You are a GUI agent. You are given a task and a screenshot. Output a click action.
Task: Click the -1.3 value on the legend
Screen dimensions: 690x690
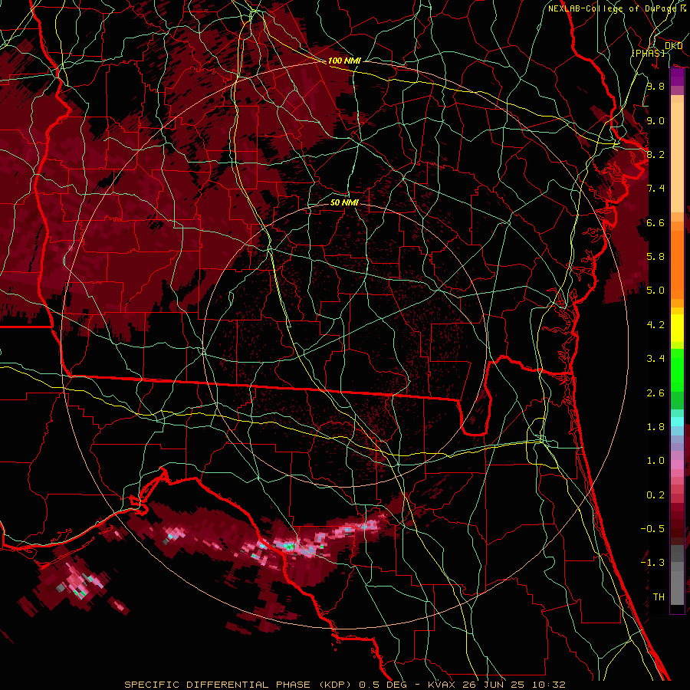[652, 563]
